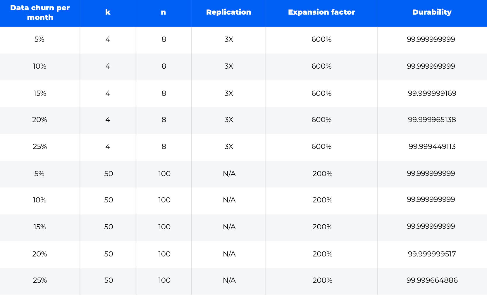This screenshot has height=295, width=487.
Task: Click the k column header
Action: point(108,12)
